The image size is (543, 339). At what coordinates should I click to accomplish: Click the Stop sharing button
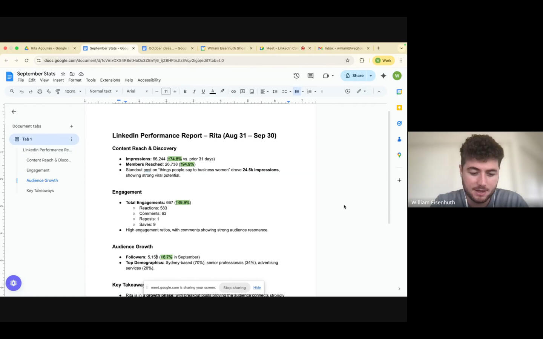(x=234, y=288)
